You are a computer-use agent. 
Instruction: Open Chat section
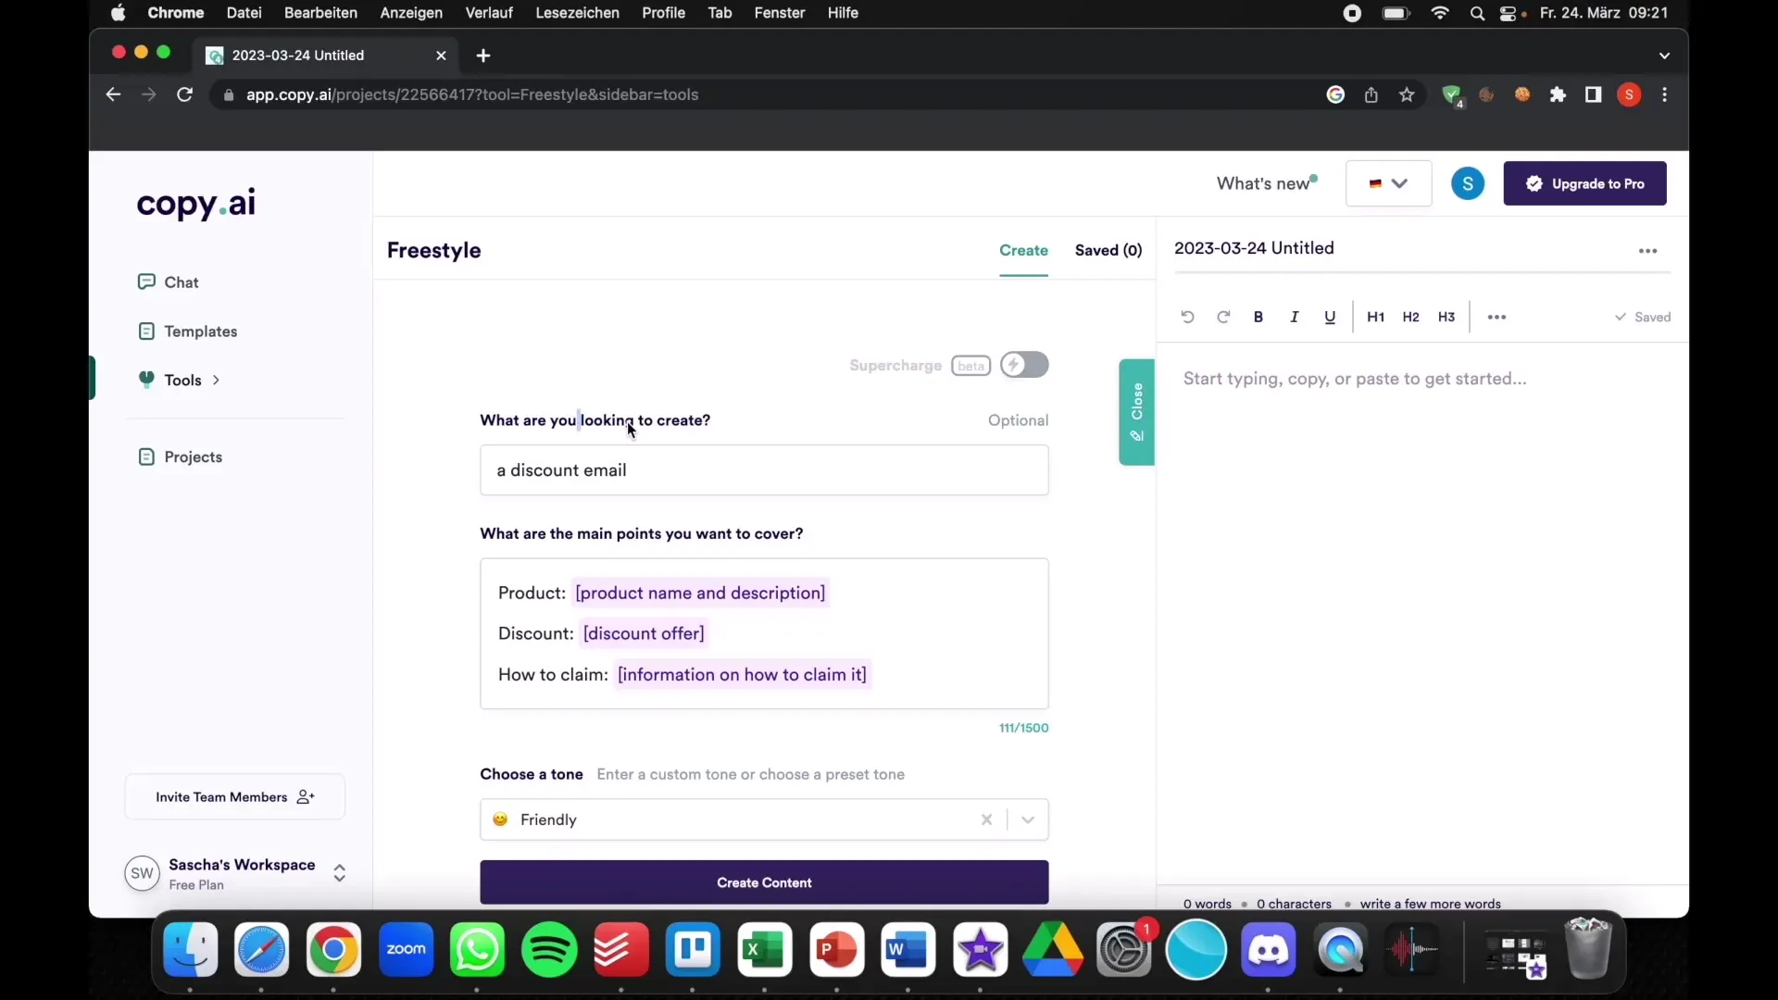pyautogui.click(x=181, y=282)
